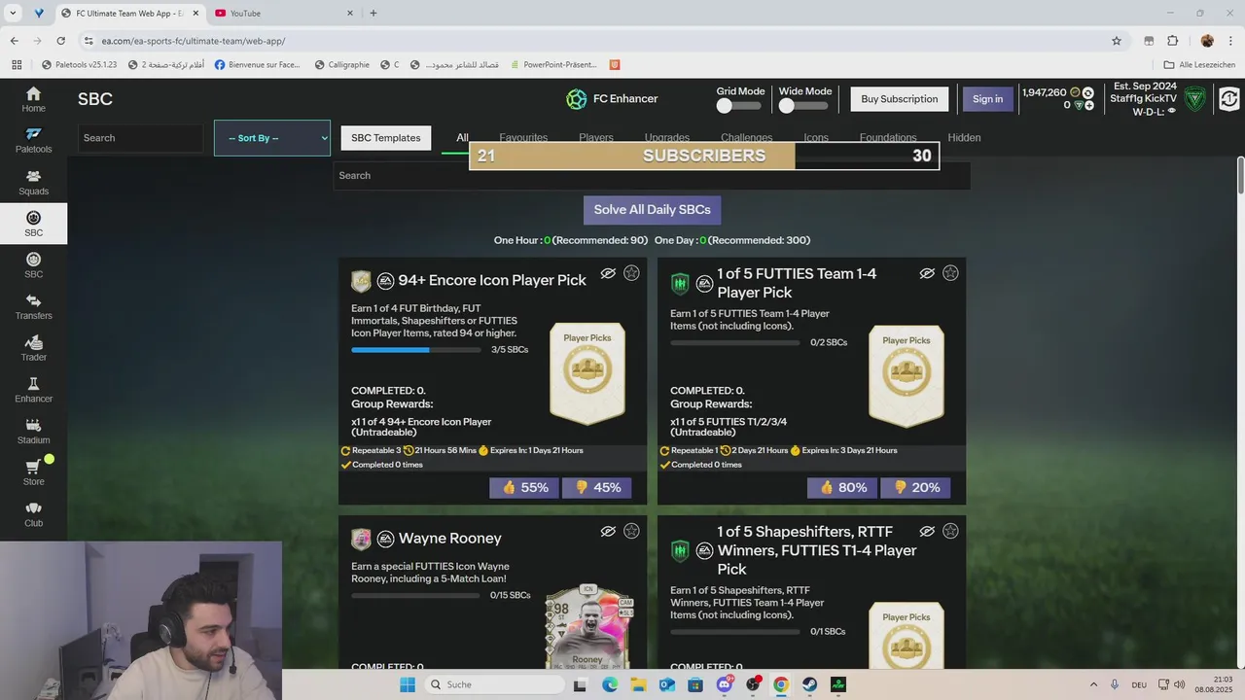This screenshot has height=700, width=1245.
Task: Switch to the Hidden tab
Action: point(964,138)
